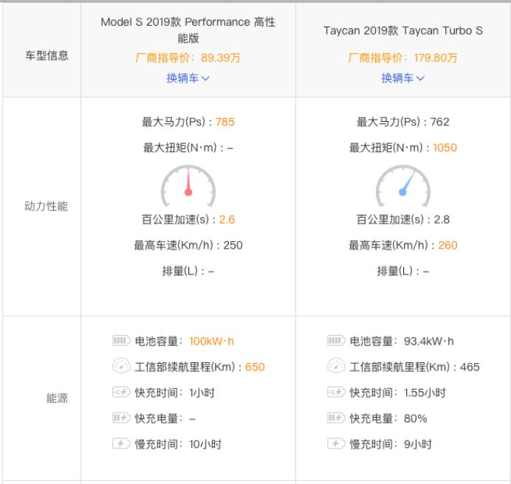Click Taycan fast charge level icon

336,418
